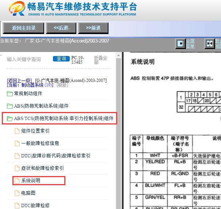Open the 一般故障检修信息 page
Image resolution: width=221 pixels, height=209 pixels.
(x=40, y=143)
